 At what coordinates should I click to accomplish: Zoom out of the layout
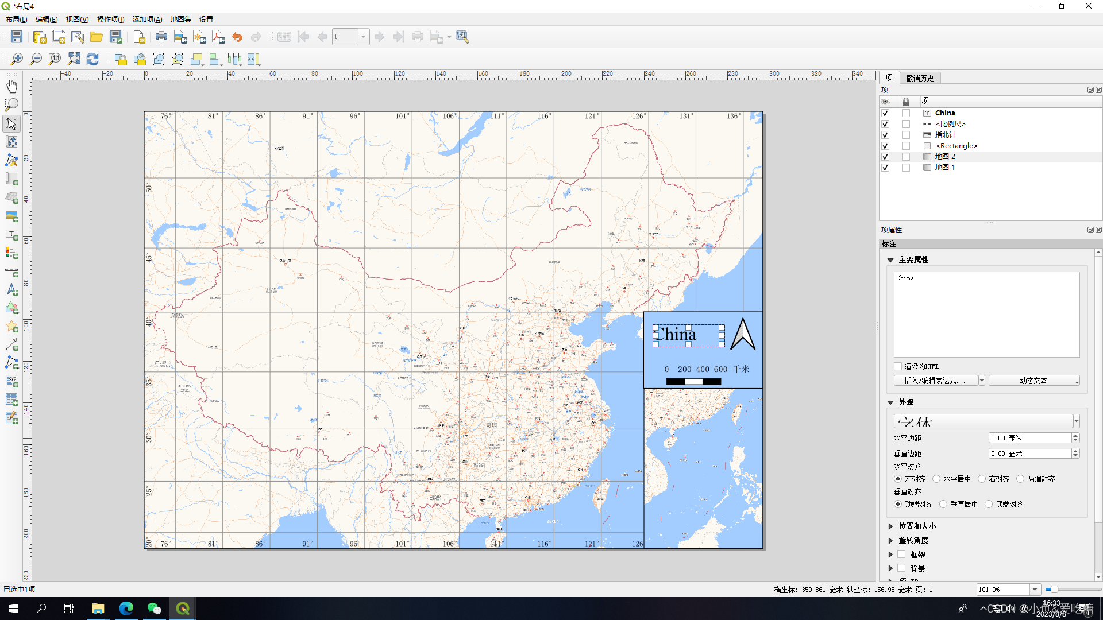tap(36, 59)
